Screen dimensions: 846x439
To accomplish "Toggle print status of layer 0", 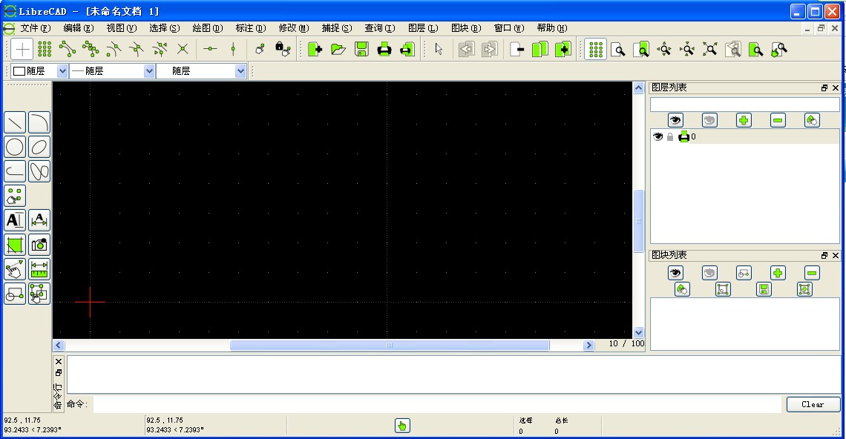I will (683, 136).
